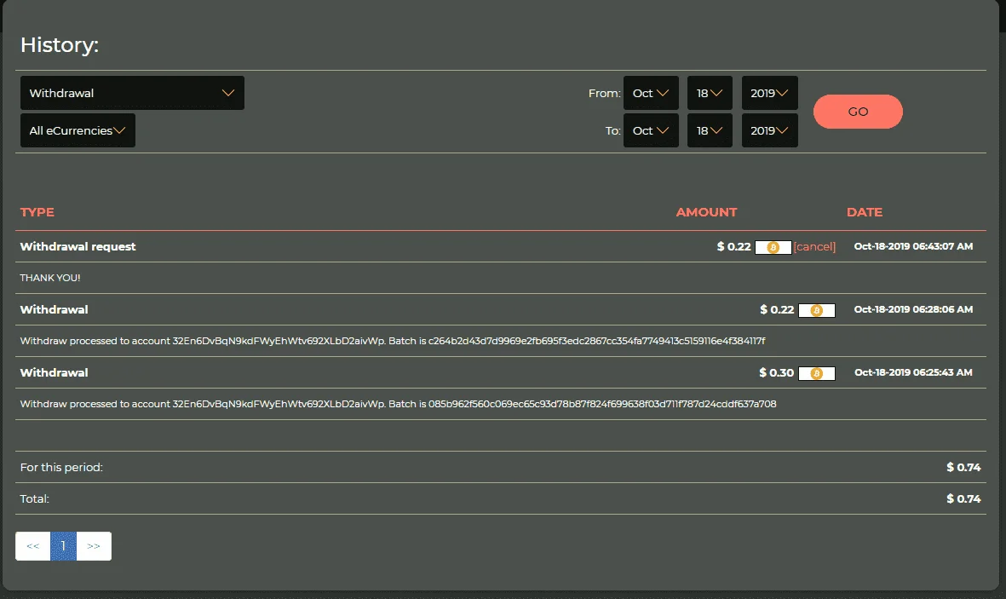
Task: Click the TYPE column header
Action: (x=37, y=212)
